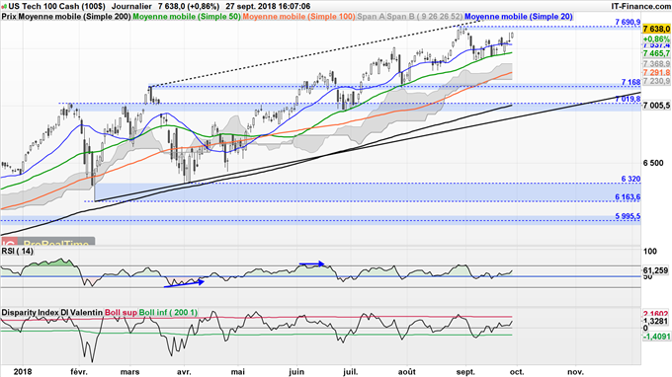
Task: Click the "juin" time axis label
Action: [296, 371]
